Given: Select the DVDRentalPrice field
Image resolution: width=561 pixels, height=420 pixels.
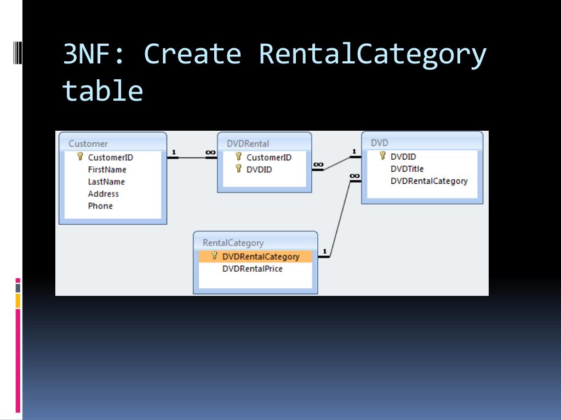Looking at the screenshot, I should point(252,269).
